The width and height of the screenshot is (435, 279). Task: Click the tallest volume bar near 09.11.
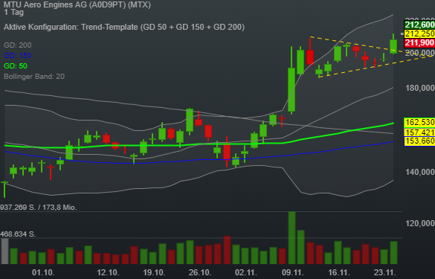(x=291, y=237)
